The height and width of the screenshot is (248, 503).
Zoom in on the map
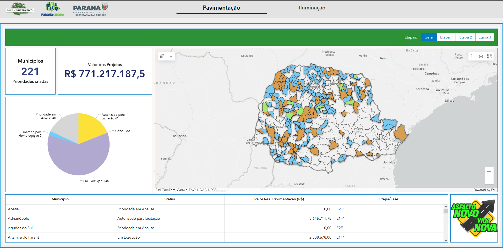point(489,172)
